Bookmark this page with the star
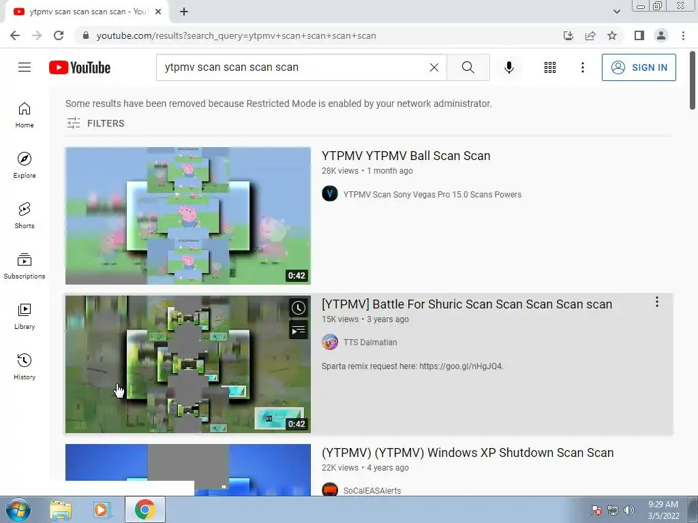Screen dimensions: 698x523 (x=612, y=35)
